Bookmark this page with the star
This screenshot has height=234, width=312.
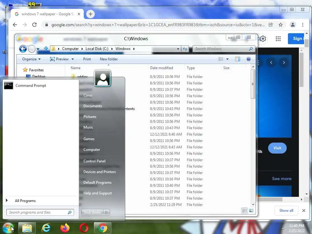(281, 25)
